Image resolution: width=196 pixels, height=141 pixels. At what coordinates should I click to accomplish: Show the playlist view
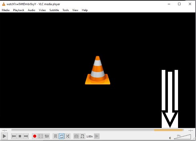(x=56, y=136)
